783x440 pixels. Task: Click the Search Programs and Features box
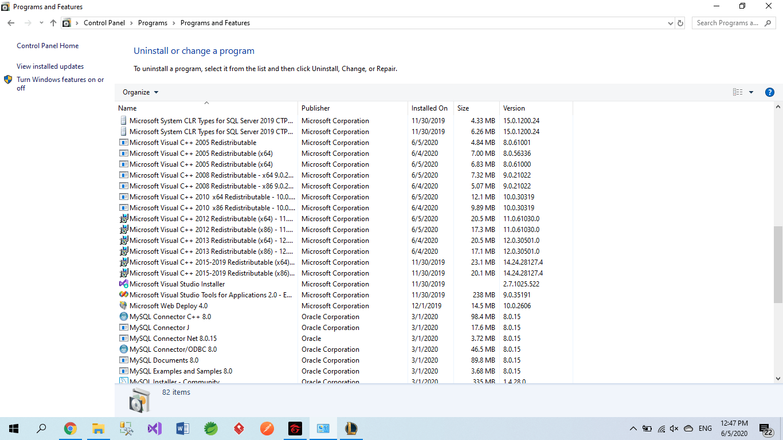pos(734,23)
